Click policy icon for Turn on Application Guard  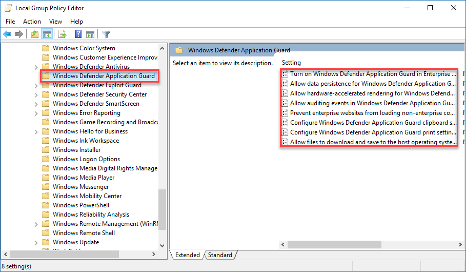click(x=285, y=74)
